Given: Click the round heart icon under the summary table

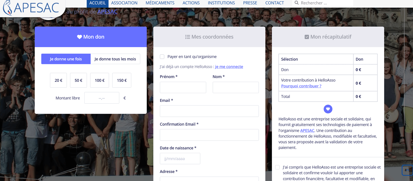Looking at the screenshot, I should [x=328, y=109].
